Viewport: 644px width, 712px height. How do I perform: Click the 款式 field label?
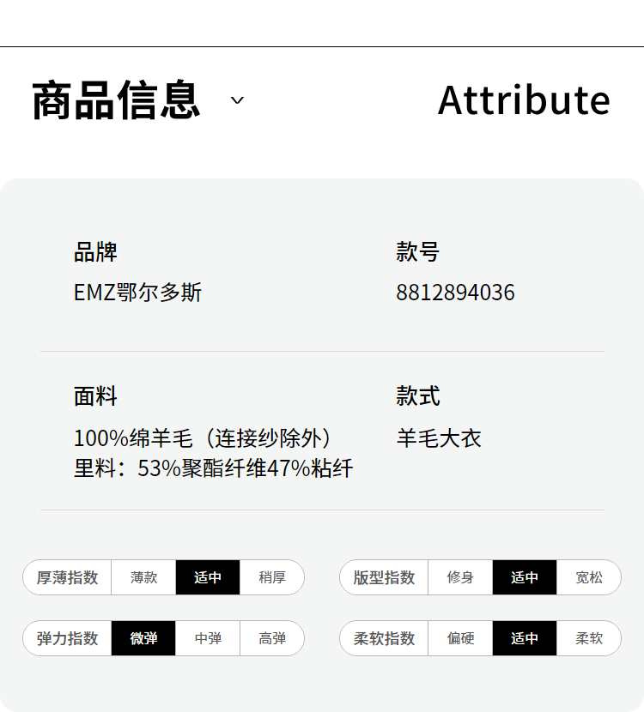pos(417,396)
